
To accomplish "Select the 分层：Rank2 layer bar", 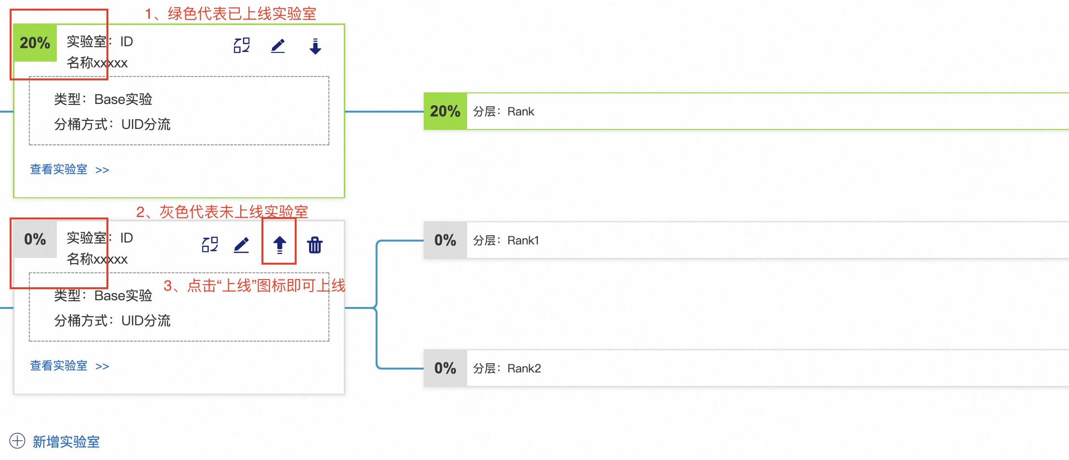I will [746, 368].
